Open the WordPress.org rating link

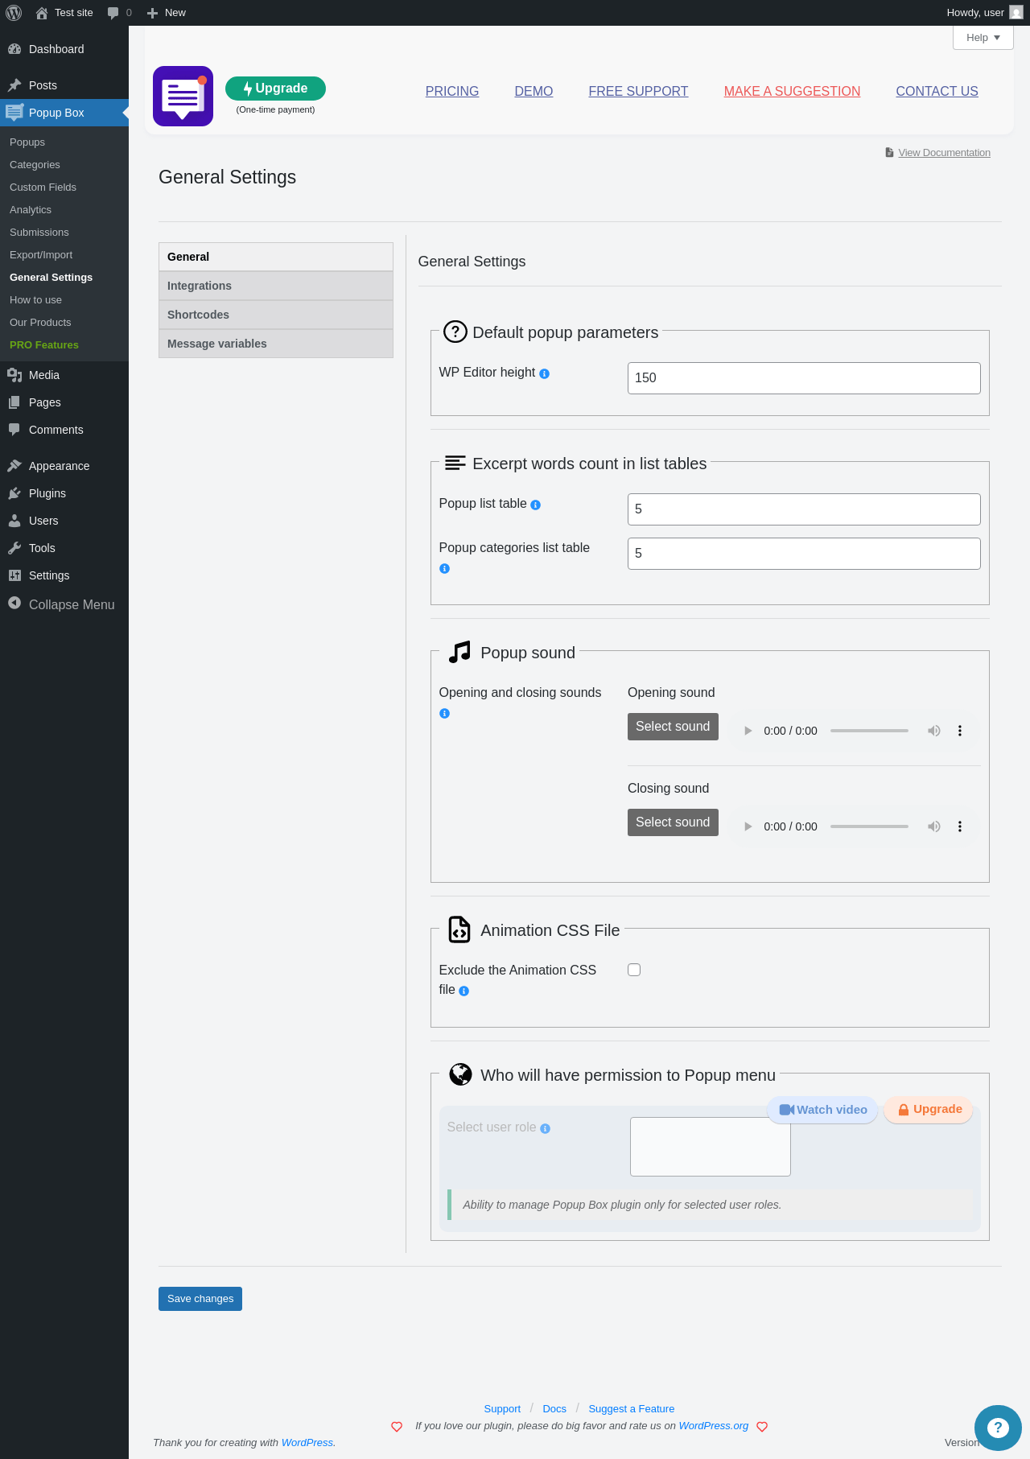pos(713,1426)
